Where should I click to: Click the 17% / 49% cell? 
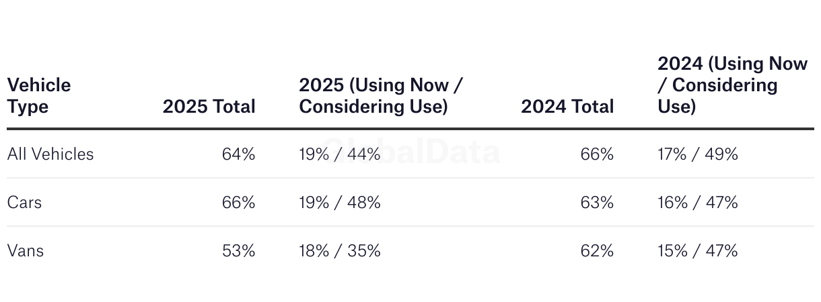coord(698,154)
